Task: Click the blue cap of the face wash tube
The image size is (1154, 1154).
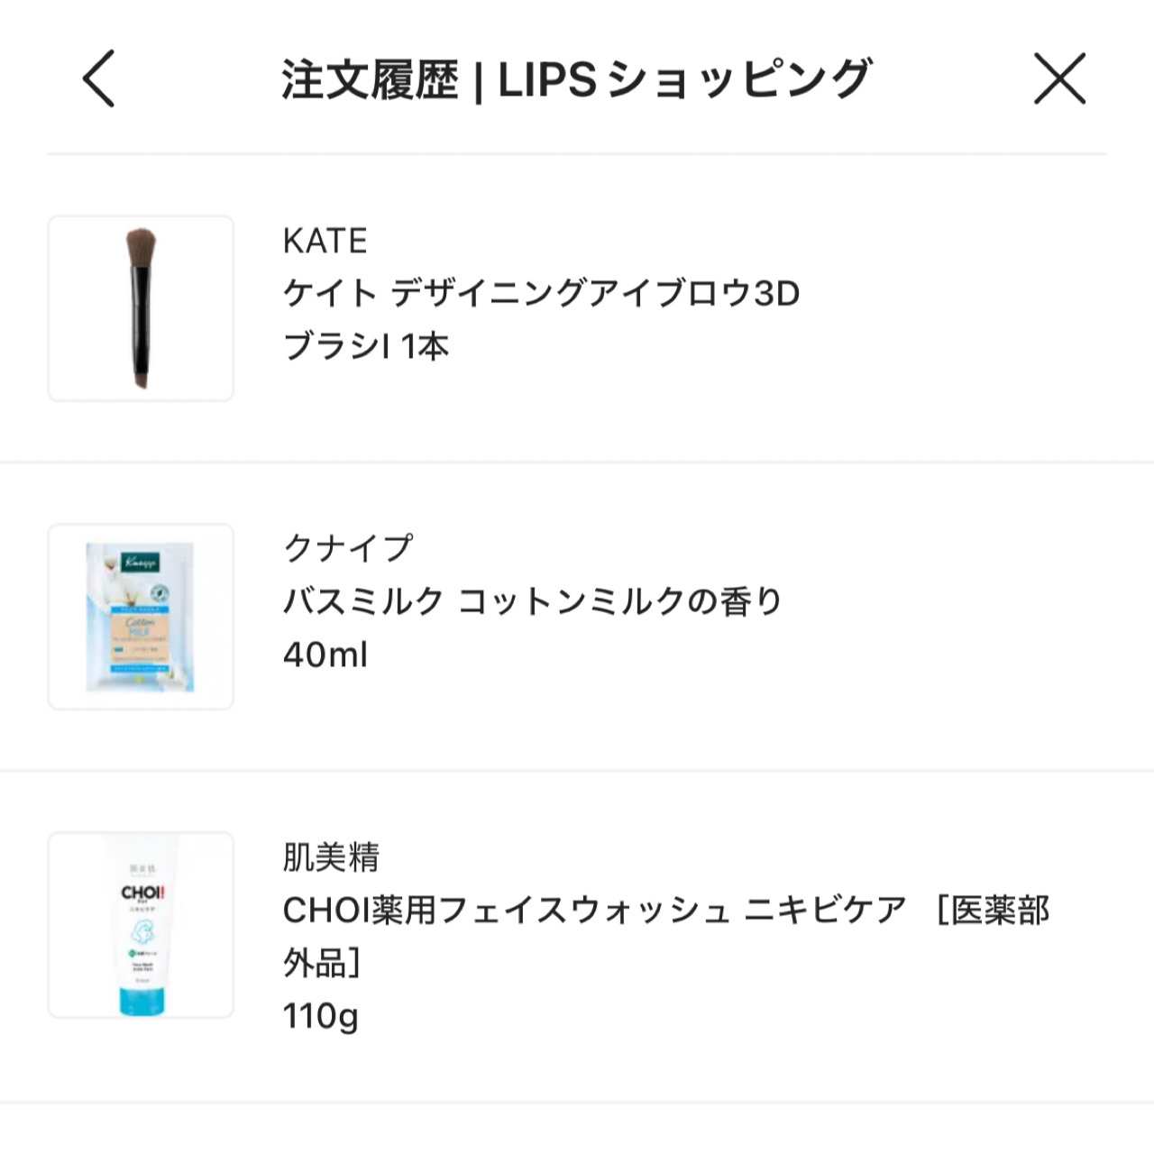Action: 142,1000
